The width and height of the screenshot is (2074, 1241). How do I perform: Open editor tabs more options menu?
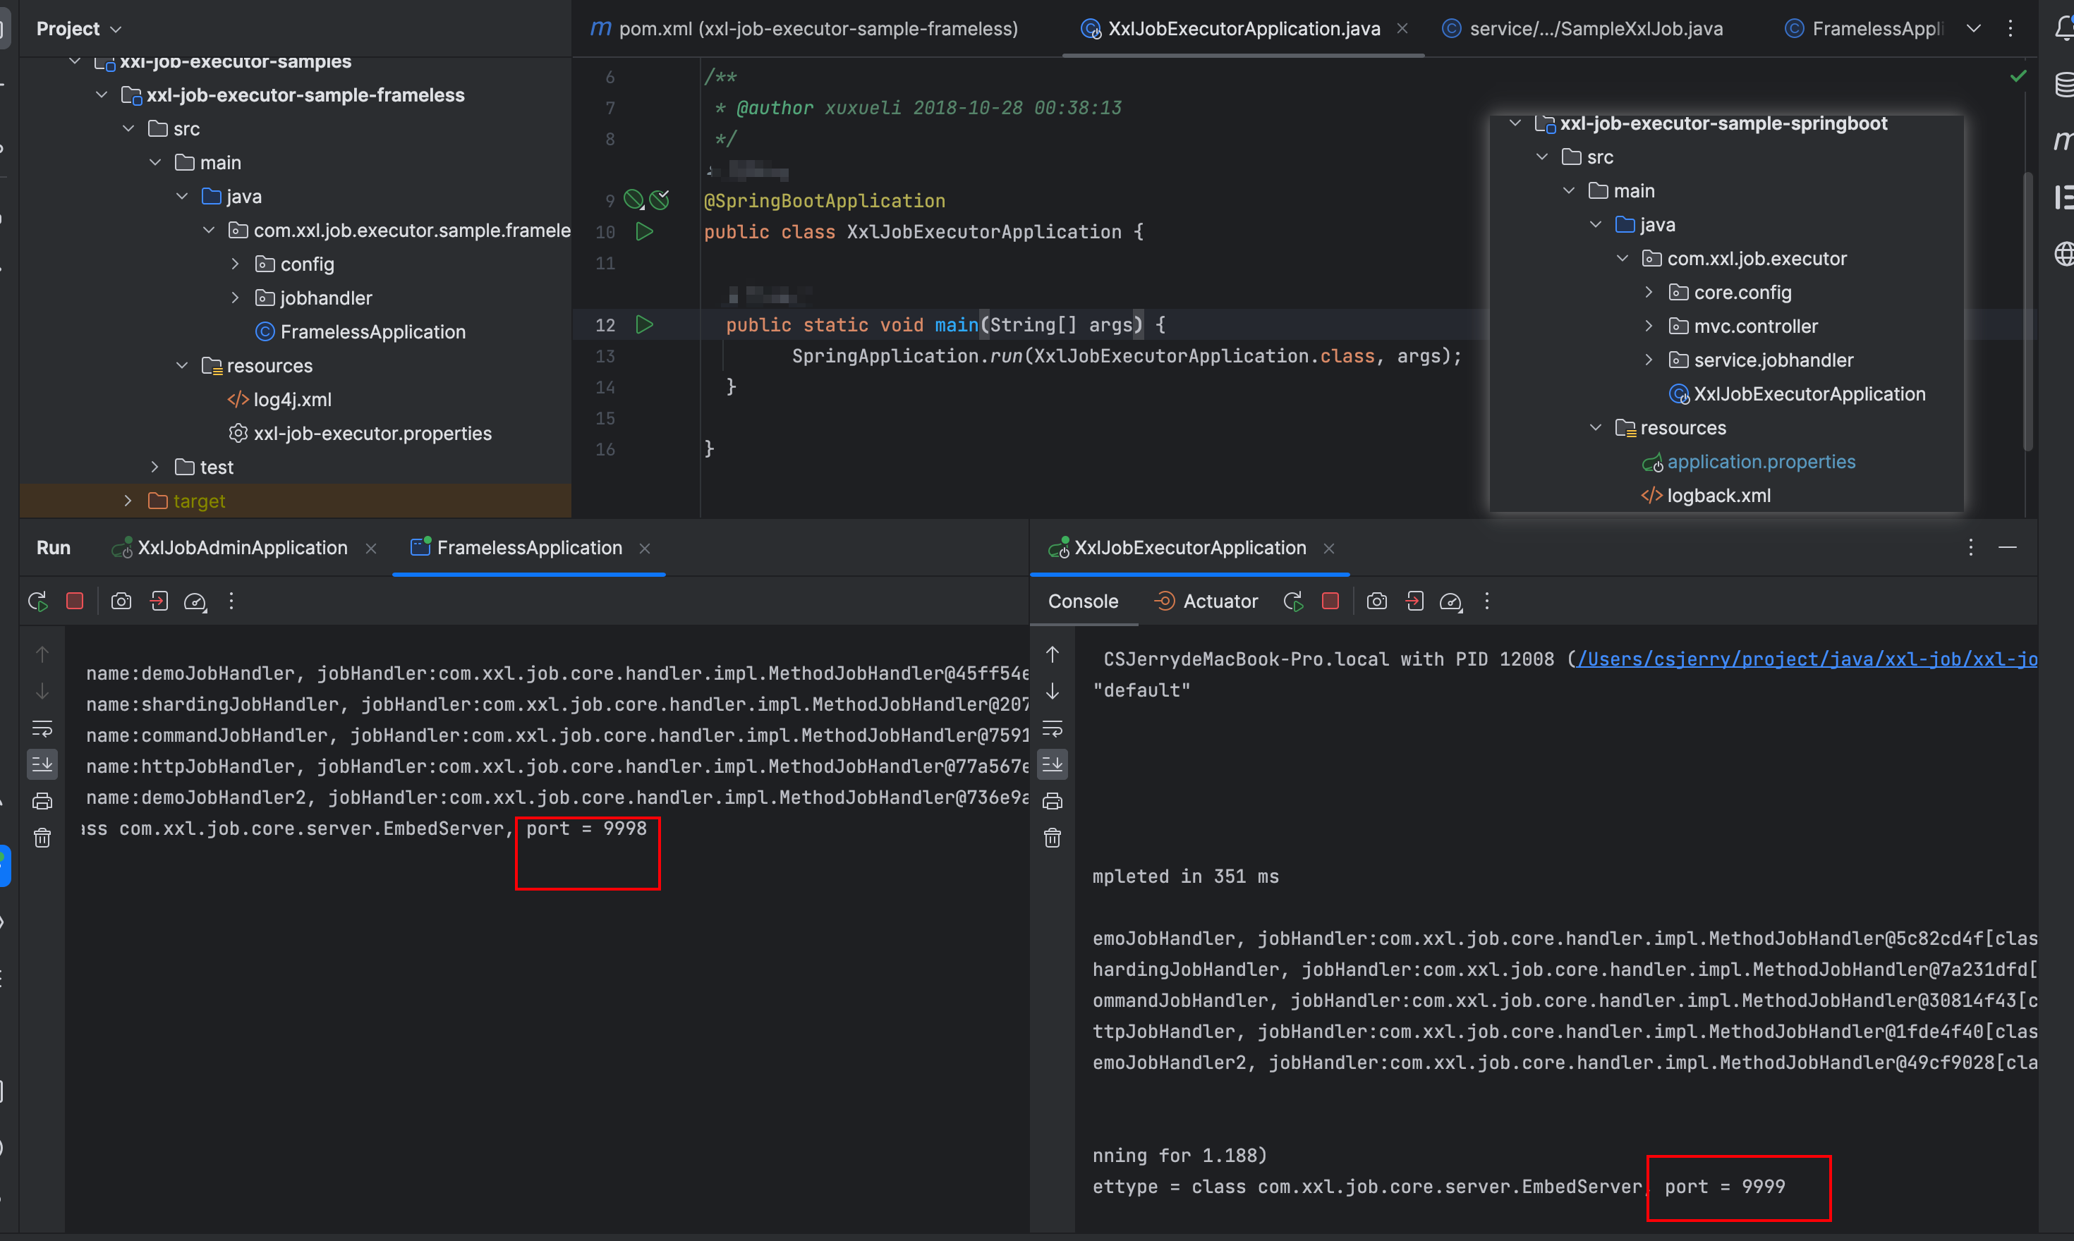[2011, 28]
